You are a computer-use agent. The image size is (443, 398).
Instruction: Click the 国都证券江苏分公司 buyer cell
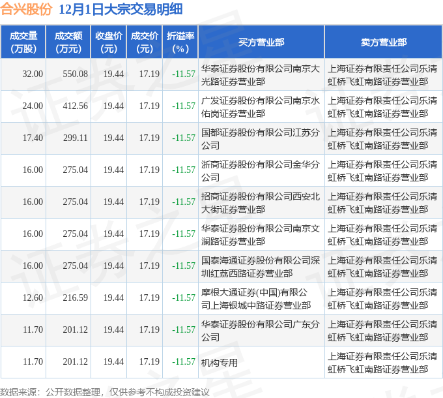pos(261,138)
